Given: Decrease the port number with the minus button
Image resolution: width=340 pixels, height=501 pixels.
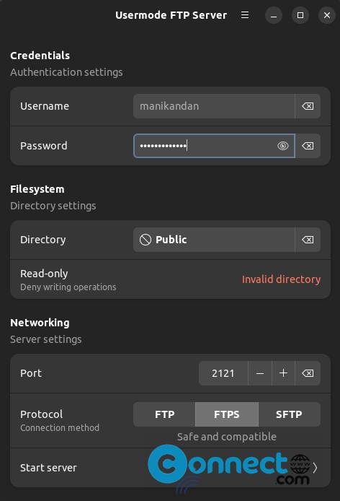Looking at the screenshot, I should tap(260, 373).
